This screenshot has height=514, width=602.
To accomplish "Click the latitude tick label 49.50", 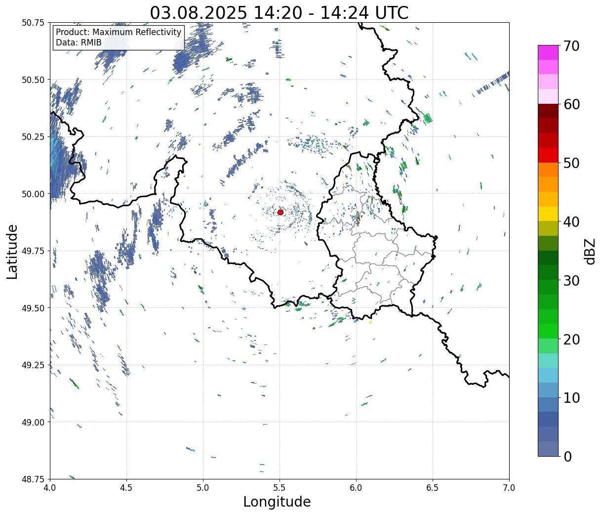I will tap(33, 308).
